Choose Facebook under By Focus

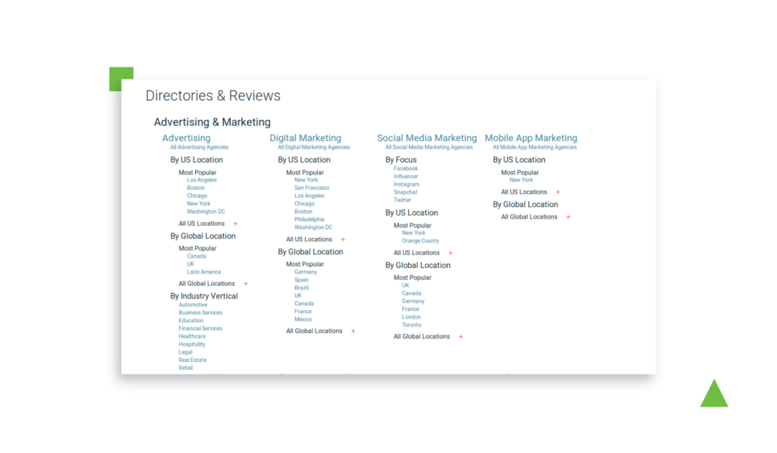click(405, 168)
